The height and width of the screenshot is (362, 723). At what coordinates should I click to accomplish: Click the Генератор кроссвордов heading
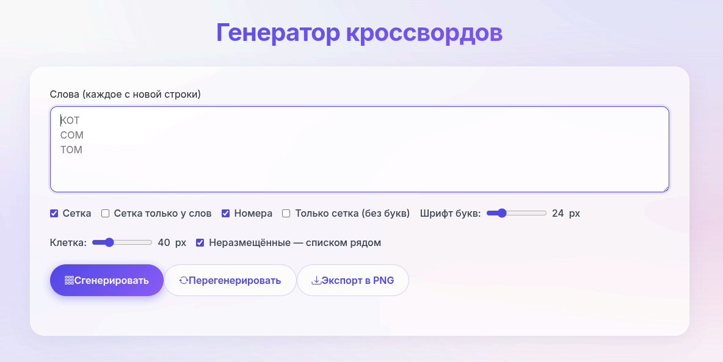[x=359, y=33]
